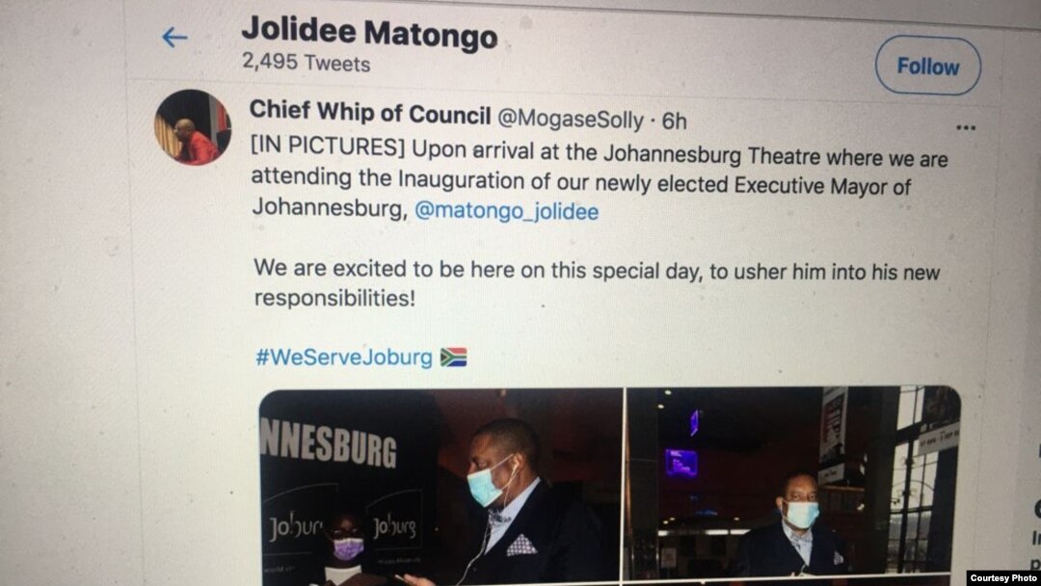1041x586 pixels.
Task: Open the #WeServeJoburg hashtag
Action: [344, 357]
